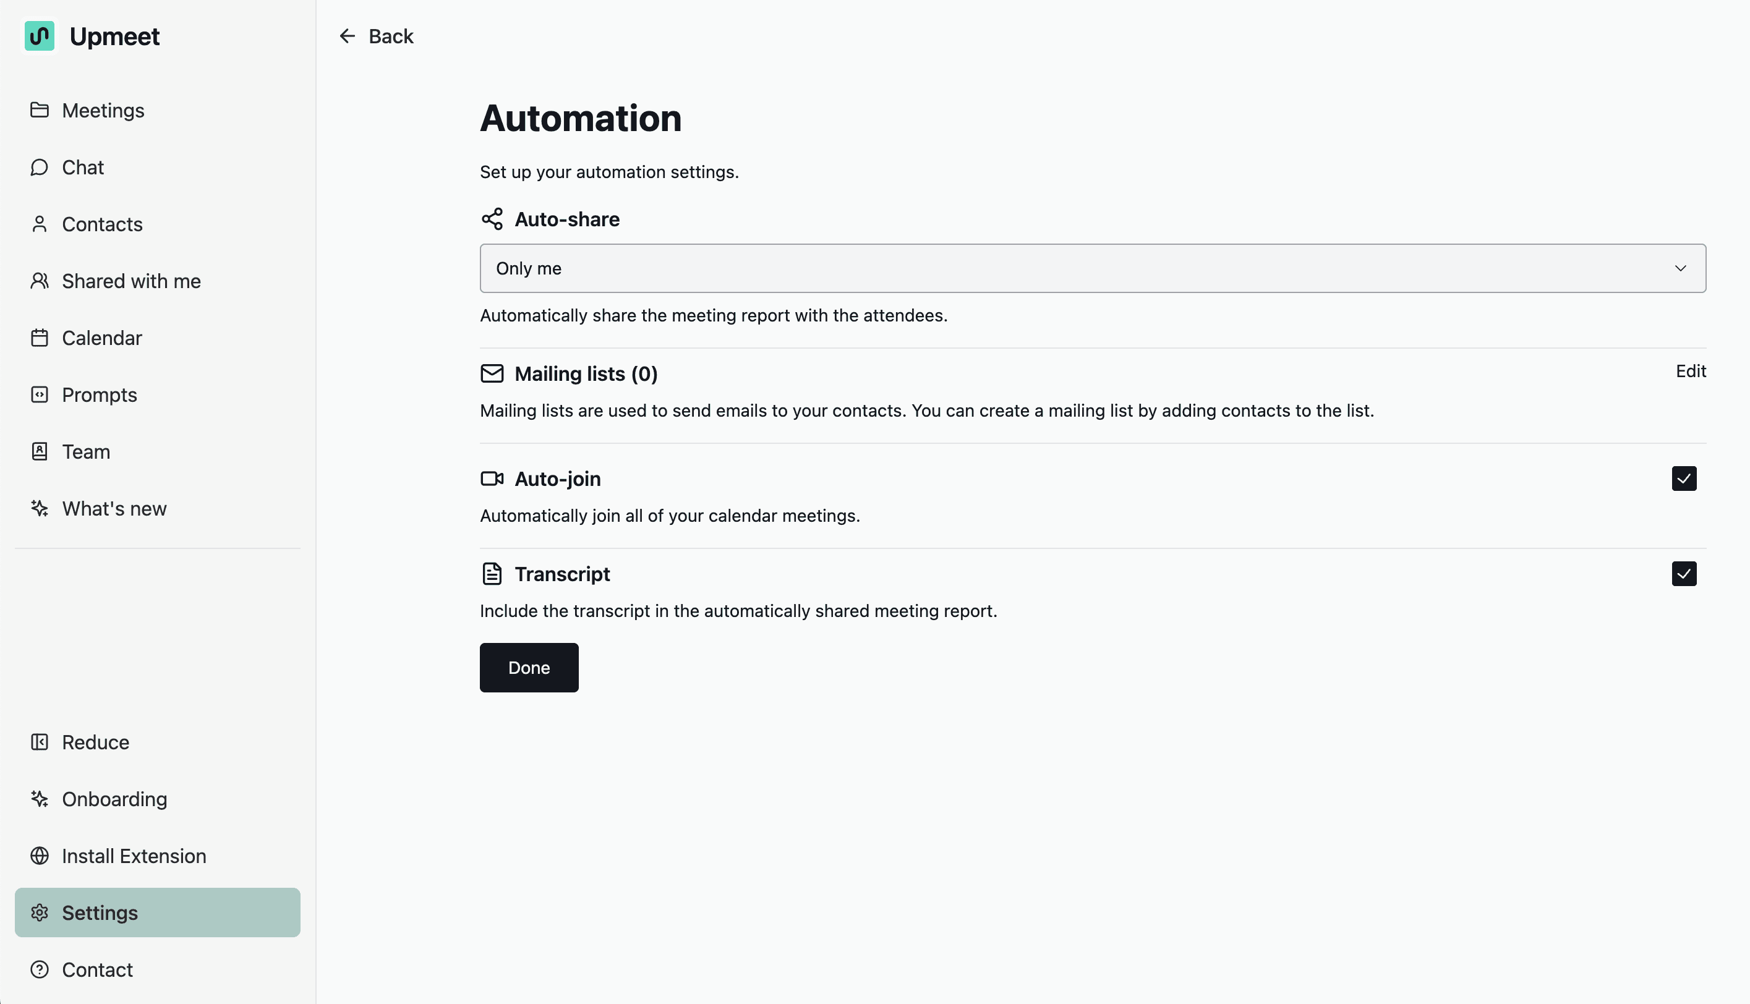1750x1004 pixels.
Task: Click the Upmeet logo icon
Action: (40, 36)
